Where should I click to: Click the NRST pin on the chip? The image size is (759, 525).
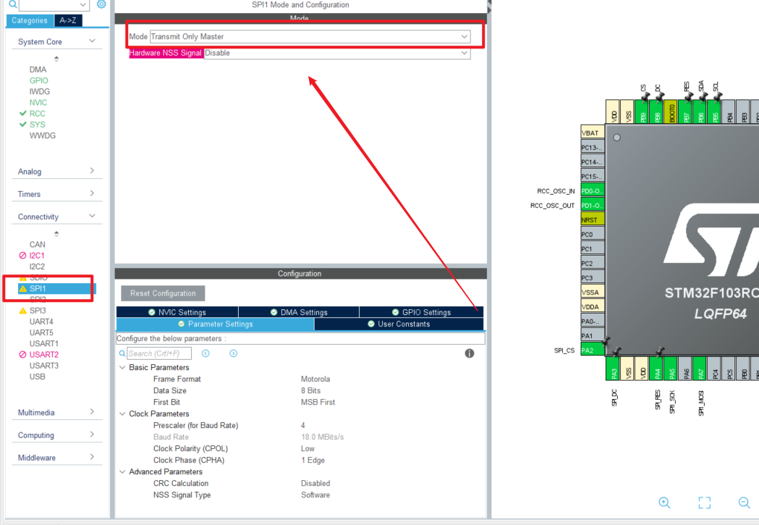click(593, 219)
